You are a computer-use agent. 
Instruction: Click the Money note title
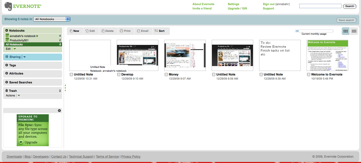174,74
